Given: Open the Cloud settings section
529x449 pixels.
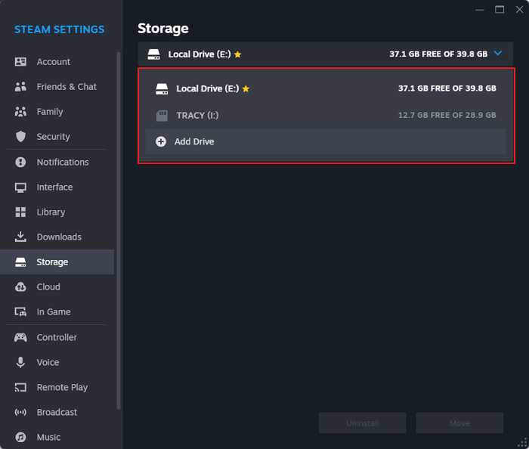Looking at the screenshot, I should (x=57, y=287).
